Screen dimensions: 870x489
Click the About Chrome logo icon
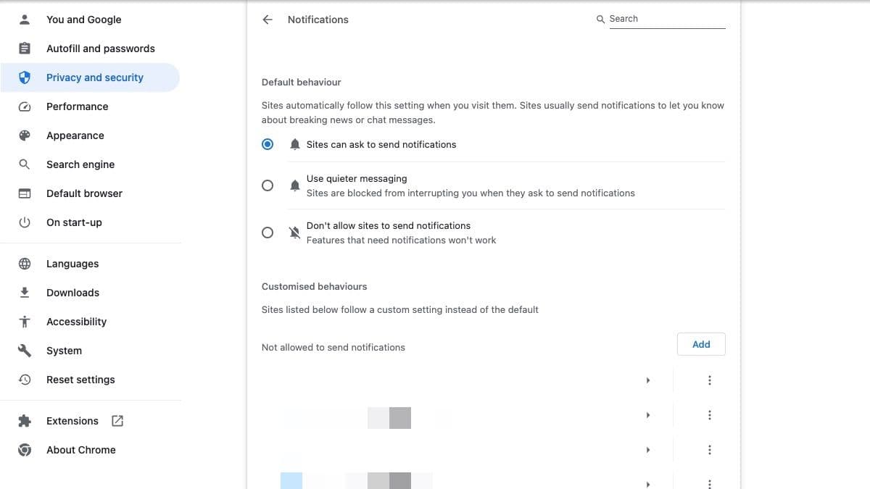[x=25, y=450]
